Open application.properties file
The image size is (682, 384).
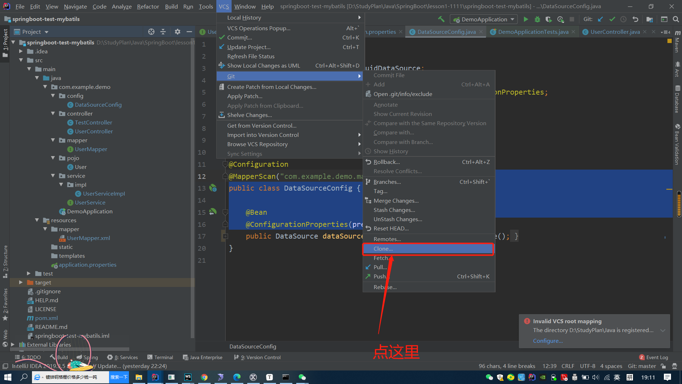tap(87, 265)
